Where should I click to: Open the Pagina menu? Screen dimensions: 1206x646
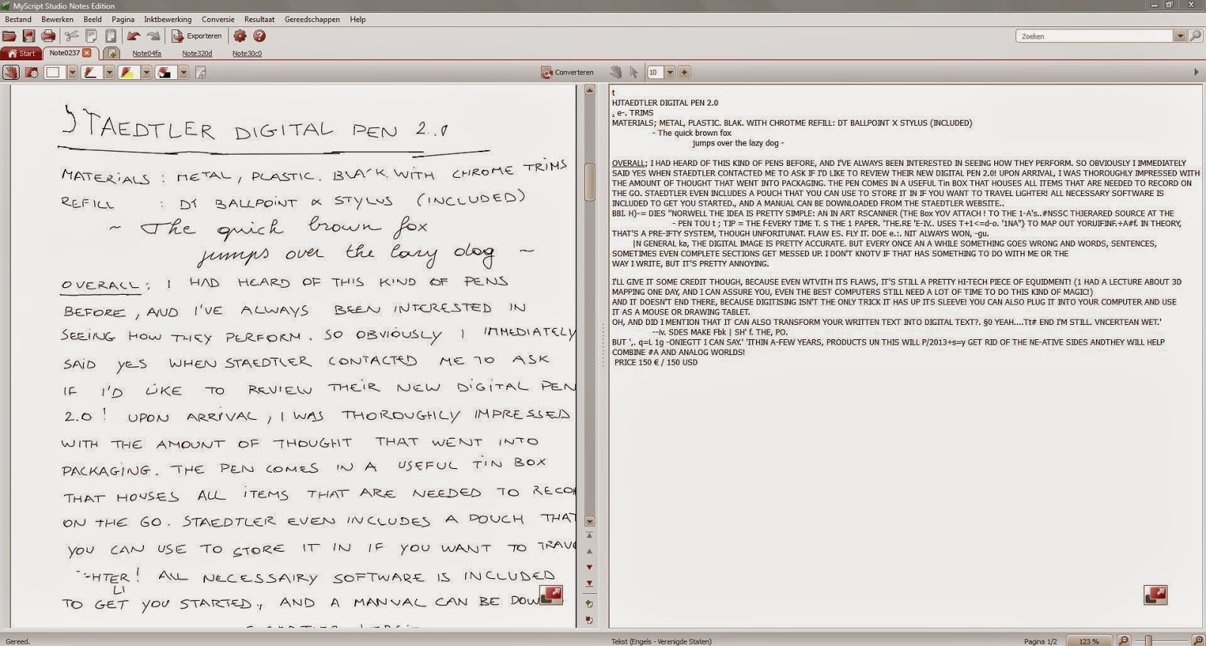(123, 20)
